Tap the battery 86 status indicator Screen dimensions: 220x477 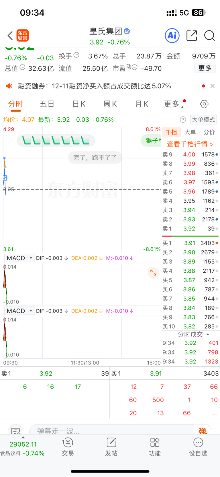(x=199, y=13)
